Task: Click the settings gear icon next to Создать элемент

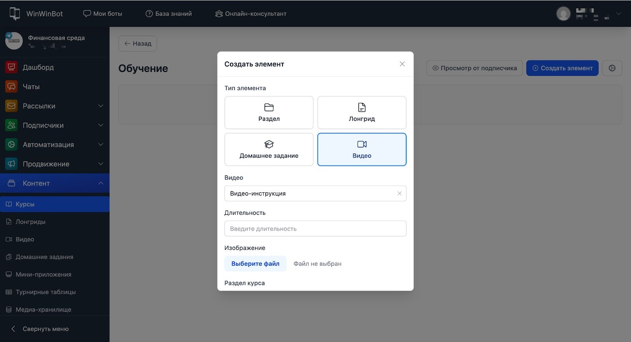Action: (x=612, y=68)
